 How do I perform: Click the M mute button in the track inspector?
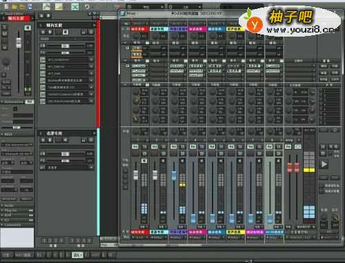click(x=4, y=34)
